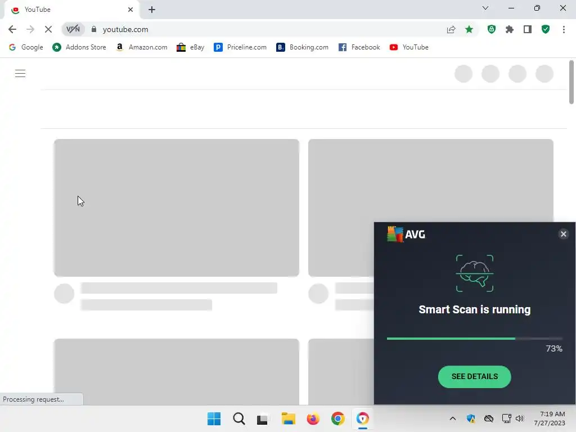Open the extensions puzzle icon

(x=510, y=29)
